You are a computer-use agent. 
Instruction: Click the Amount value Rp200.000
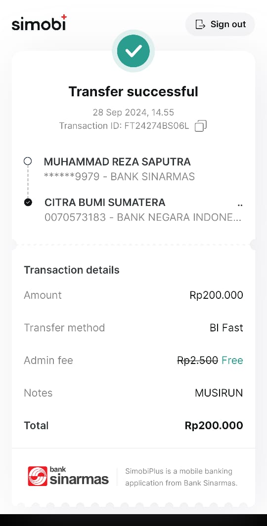216,295
